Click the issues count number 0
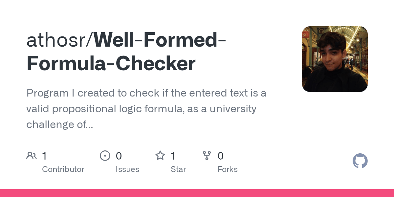Viewport: 394px width, 197px height. 119,156
